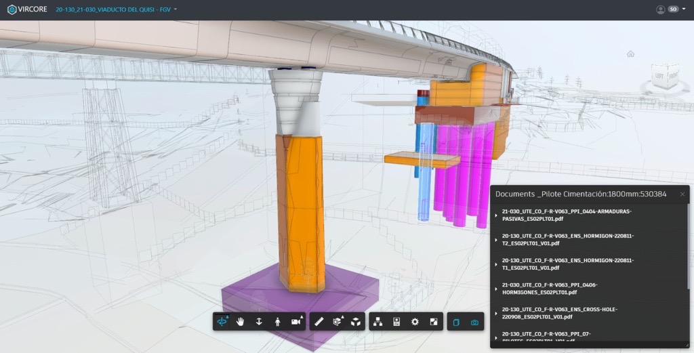Image resolution: width=694 pixels, height=353 pixels.
Task: Open the Model browser tree
Action: 378,322
